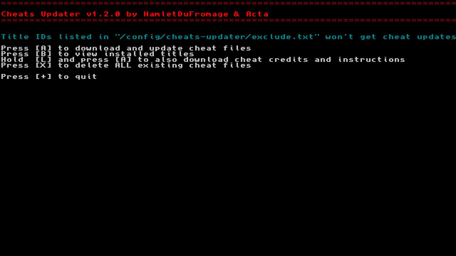Click the [X] key label for delete
This screenshot has height=256, width=456.
pos(43,65)
